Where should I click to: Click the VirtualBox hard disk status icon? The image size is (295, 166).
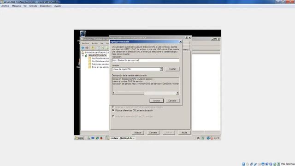244,164
